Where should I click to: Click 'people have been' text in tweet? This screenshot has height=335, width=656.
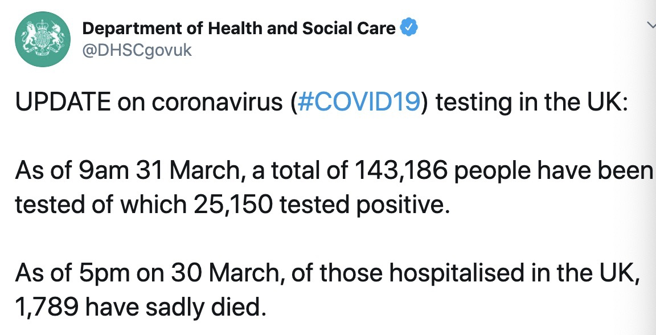click(x=553, y=170)
